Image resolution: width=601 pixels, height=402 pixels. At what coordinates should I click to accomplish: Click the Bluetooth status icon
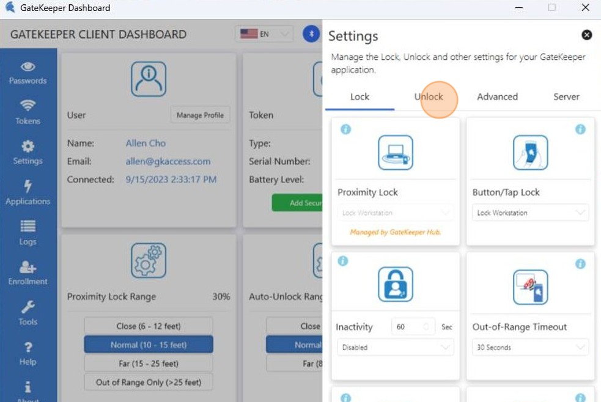311,34
